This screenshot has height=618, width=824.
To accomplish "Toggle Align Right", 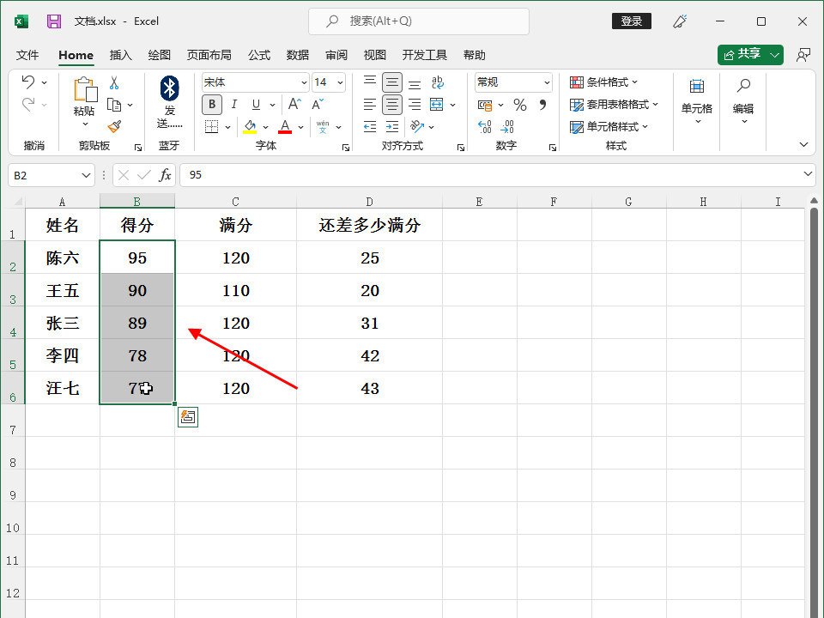I will [415, 105].
